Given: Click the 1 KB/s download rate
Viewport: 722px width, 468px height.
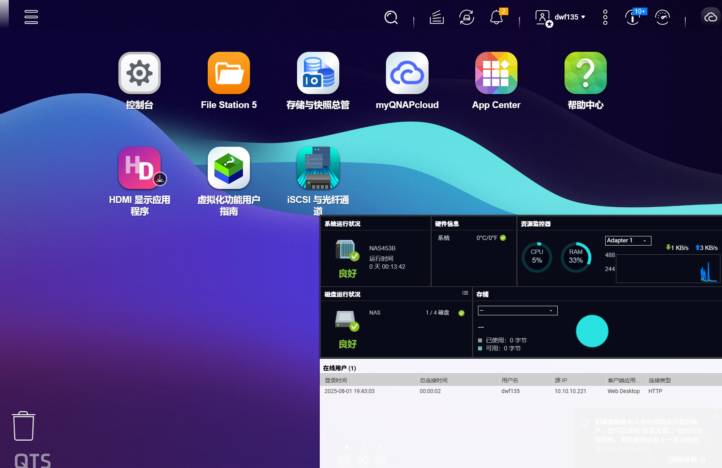Looking at the screenshot, I should [677, 248].
